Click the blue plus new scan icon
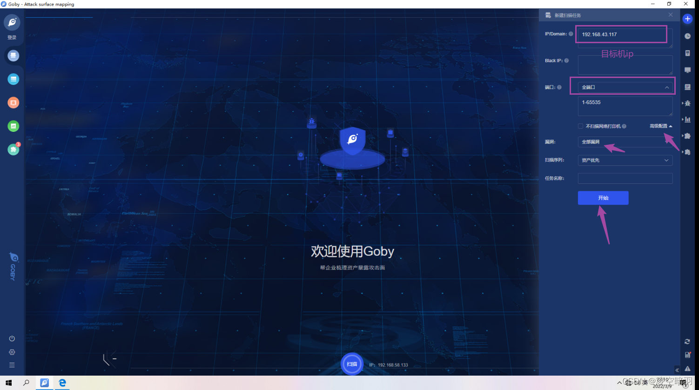Viewport: 699px width, 390px height. (x=687, y=19)
